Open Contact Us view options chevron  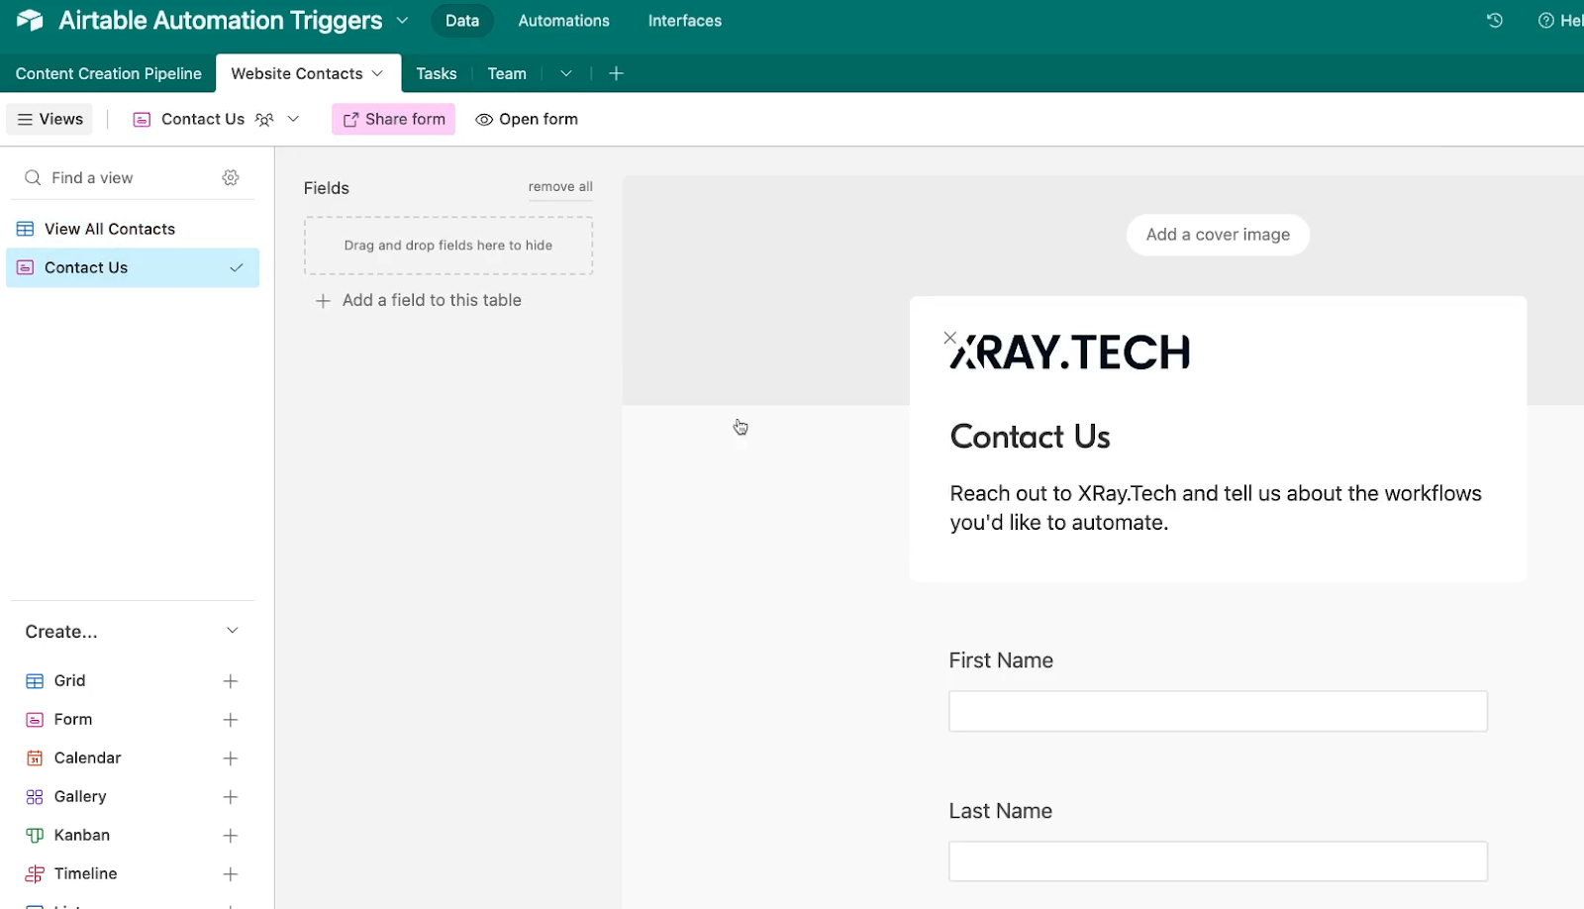click(x=293, y=119)
